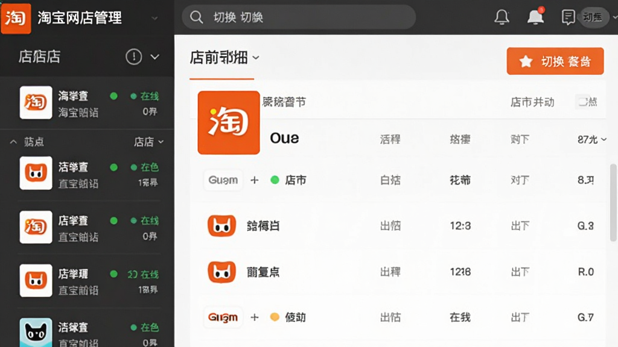
Task: Click the 对下 column header beside 87
Action: pyautogui.click(x=520, y=139)
